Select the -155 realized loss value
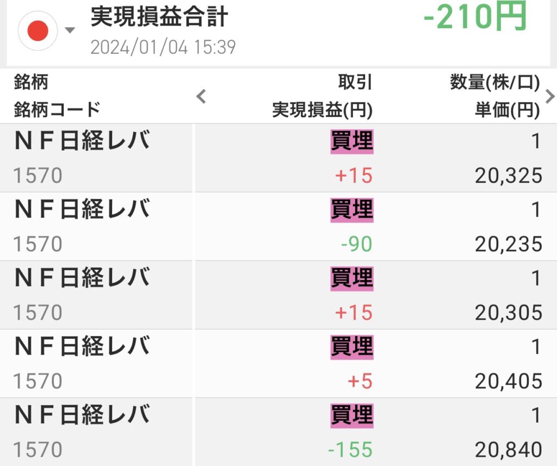This screenshot has height=466, width=557. 350,450
